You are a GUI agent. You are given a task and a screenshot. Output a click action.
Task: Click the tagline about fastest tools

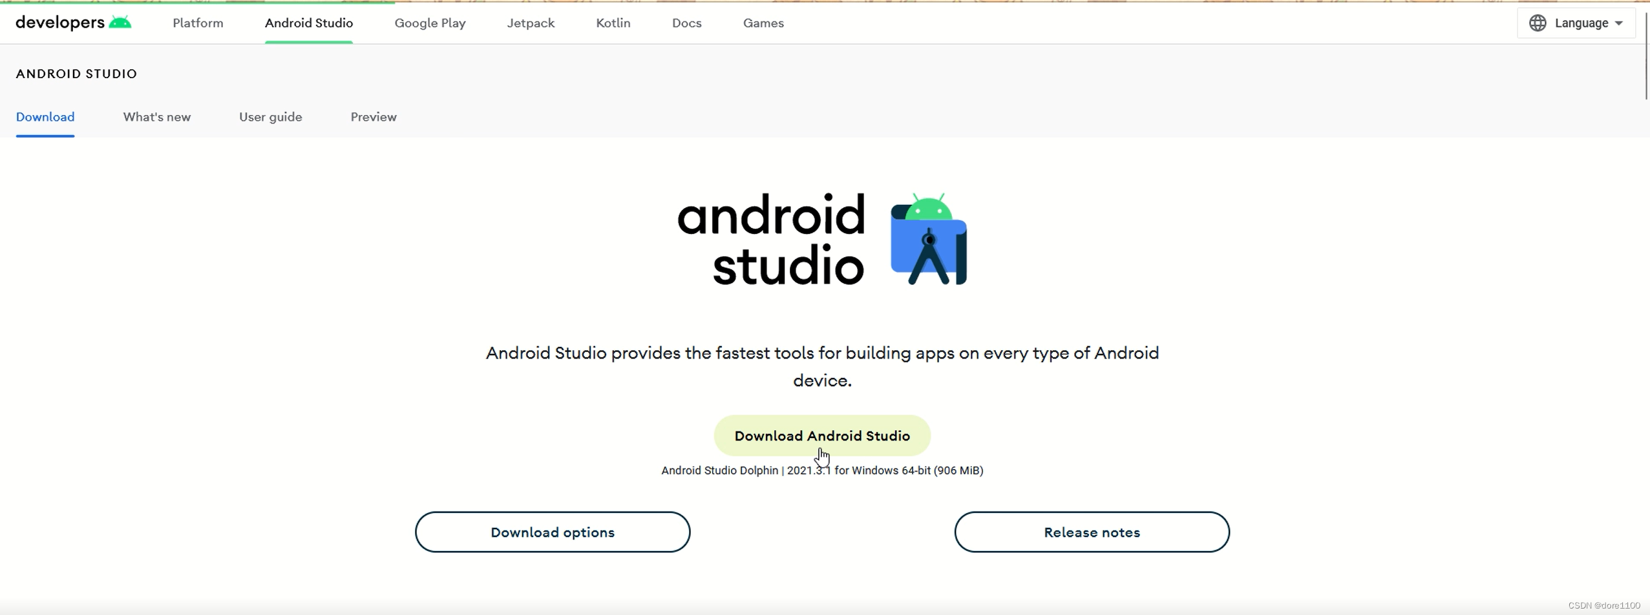pos(822,366)
